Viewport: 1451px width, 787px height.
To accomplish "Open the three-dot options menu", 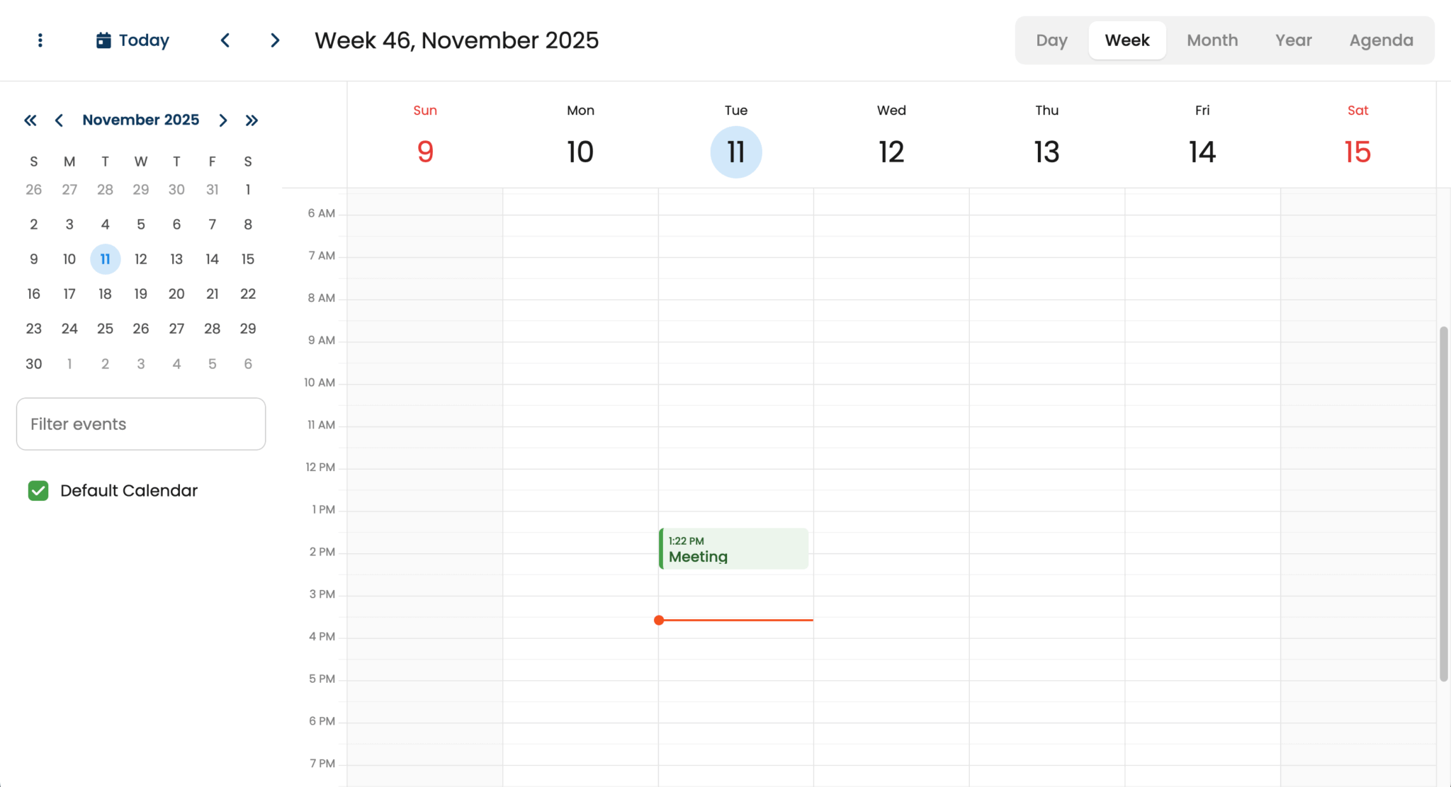I will (40, 40).
